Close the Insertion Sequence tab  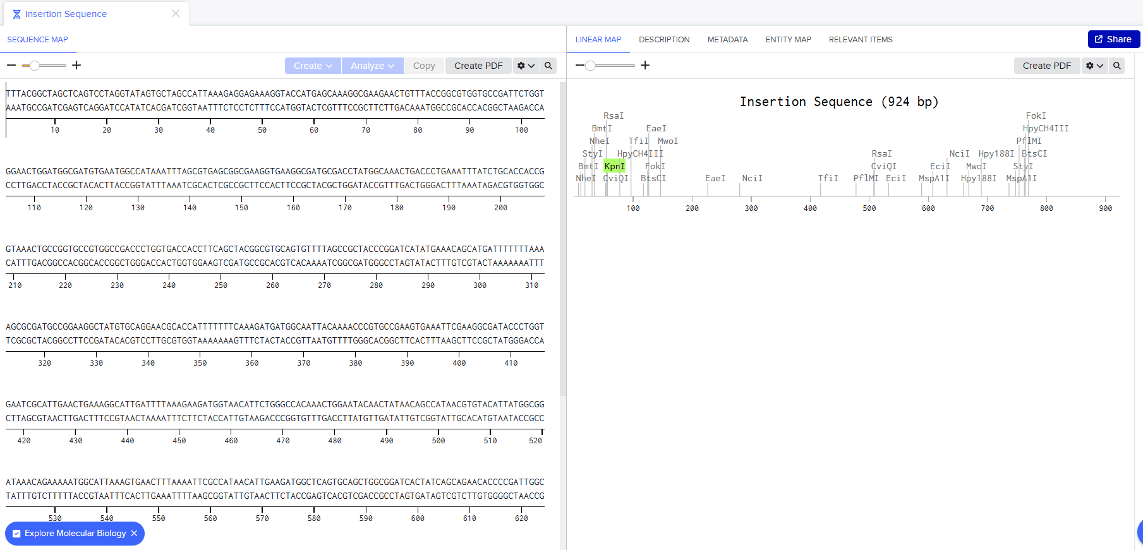coord(176,13)
